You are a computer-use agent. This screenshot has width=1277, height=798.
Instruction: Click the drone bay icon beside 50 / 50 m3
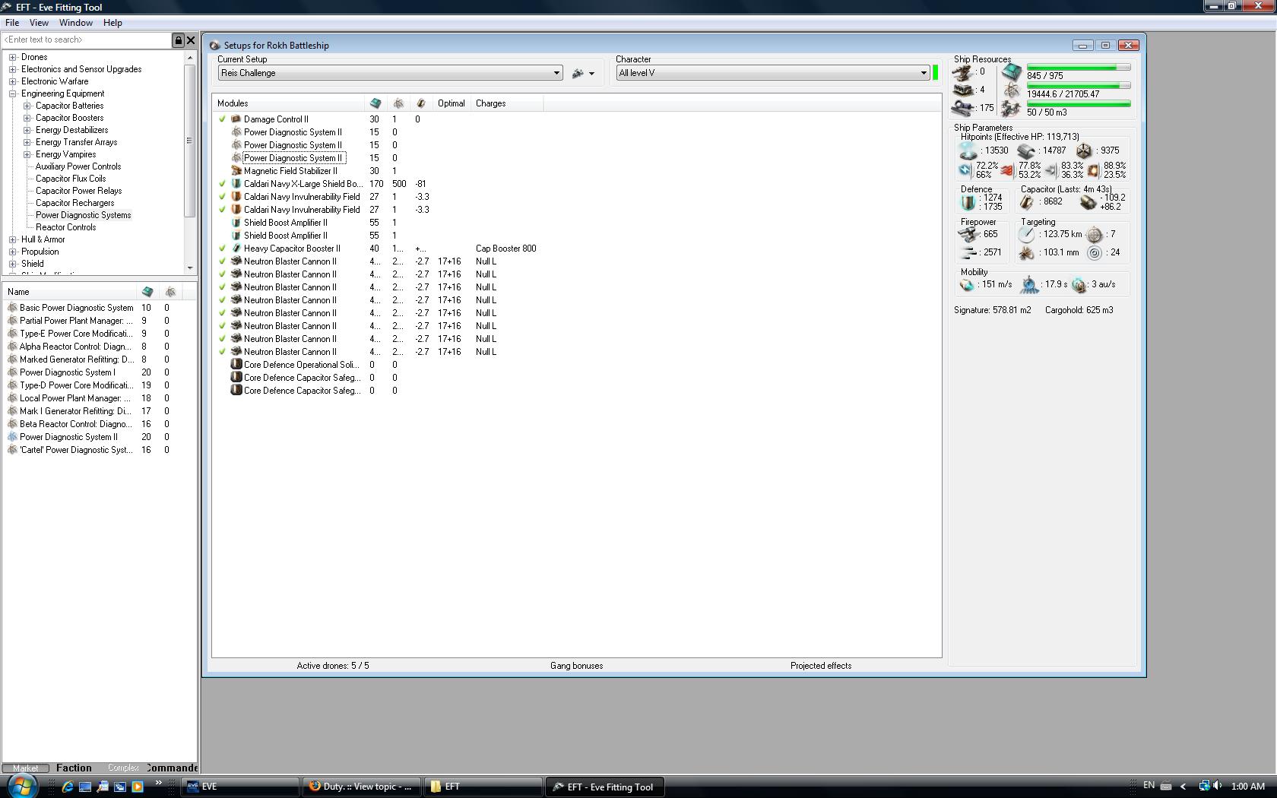(1012, 109)
